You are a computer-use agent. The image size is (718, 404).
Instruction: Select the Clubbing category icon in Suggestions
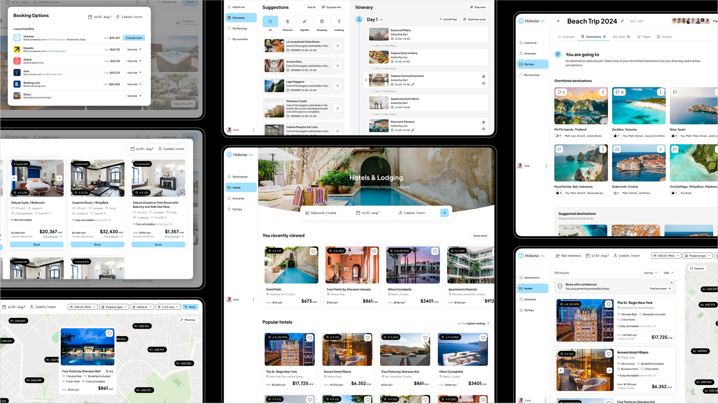(339, 22)
